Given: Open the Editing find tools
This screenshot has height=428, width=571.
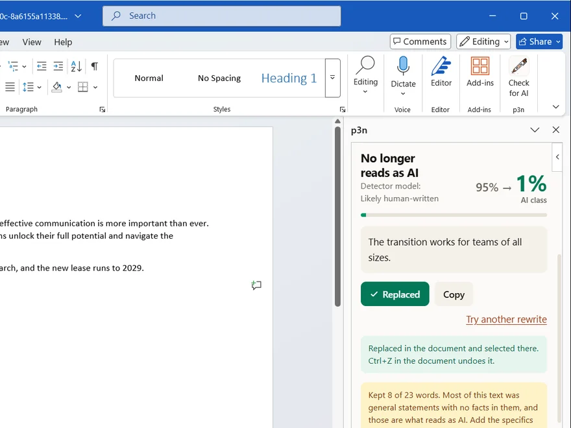Looking at the screenshot, I should (x=365, y=75).
